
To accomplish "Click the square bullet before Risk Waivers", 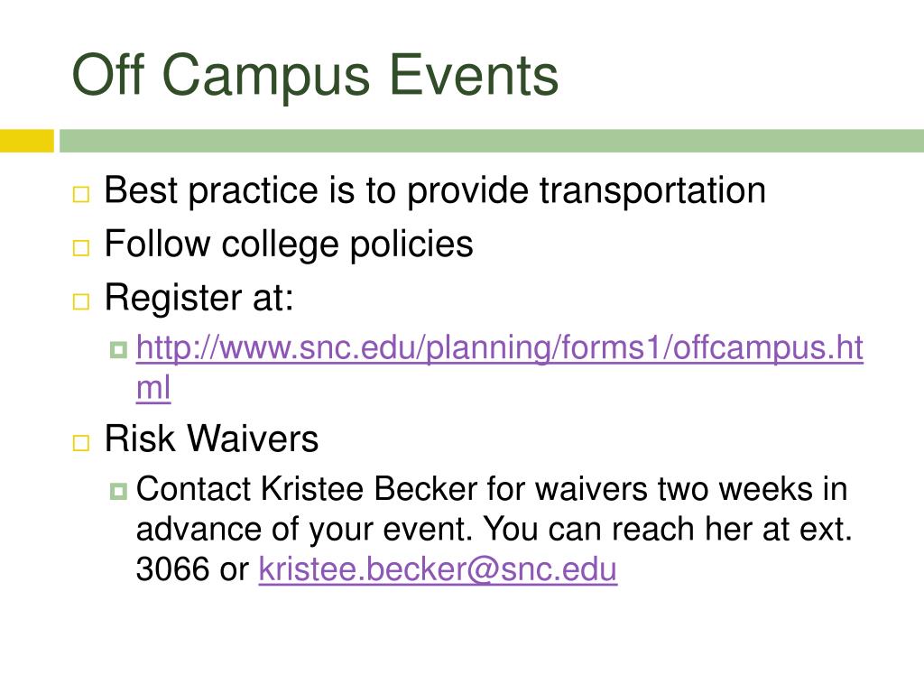I will (x=80, y=442).
